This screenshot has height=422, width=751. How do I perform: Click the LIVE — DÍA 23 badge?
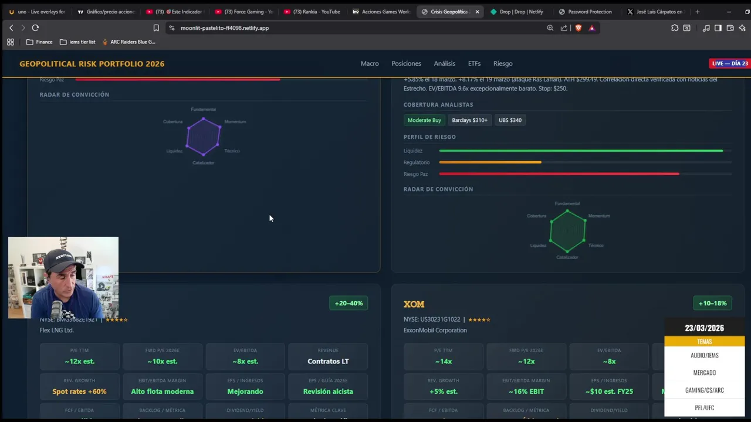(730, 63)
